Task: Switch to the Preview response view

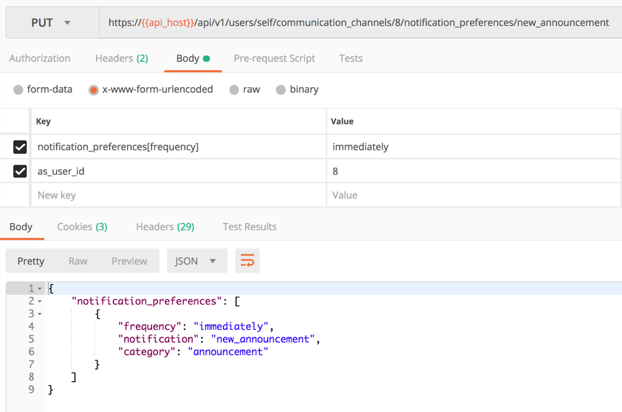Action: [130, 261]
